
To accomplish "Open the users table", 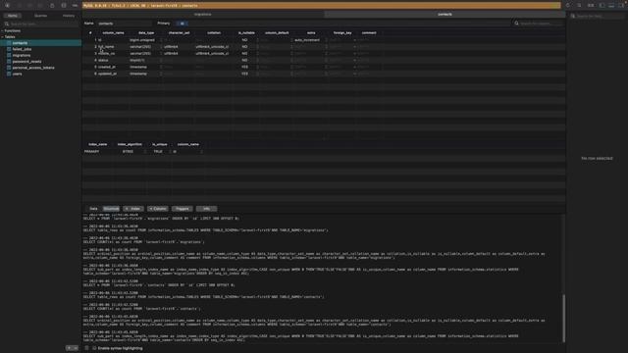I will click(x=17, y=75).
